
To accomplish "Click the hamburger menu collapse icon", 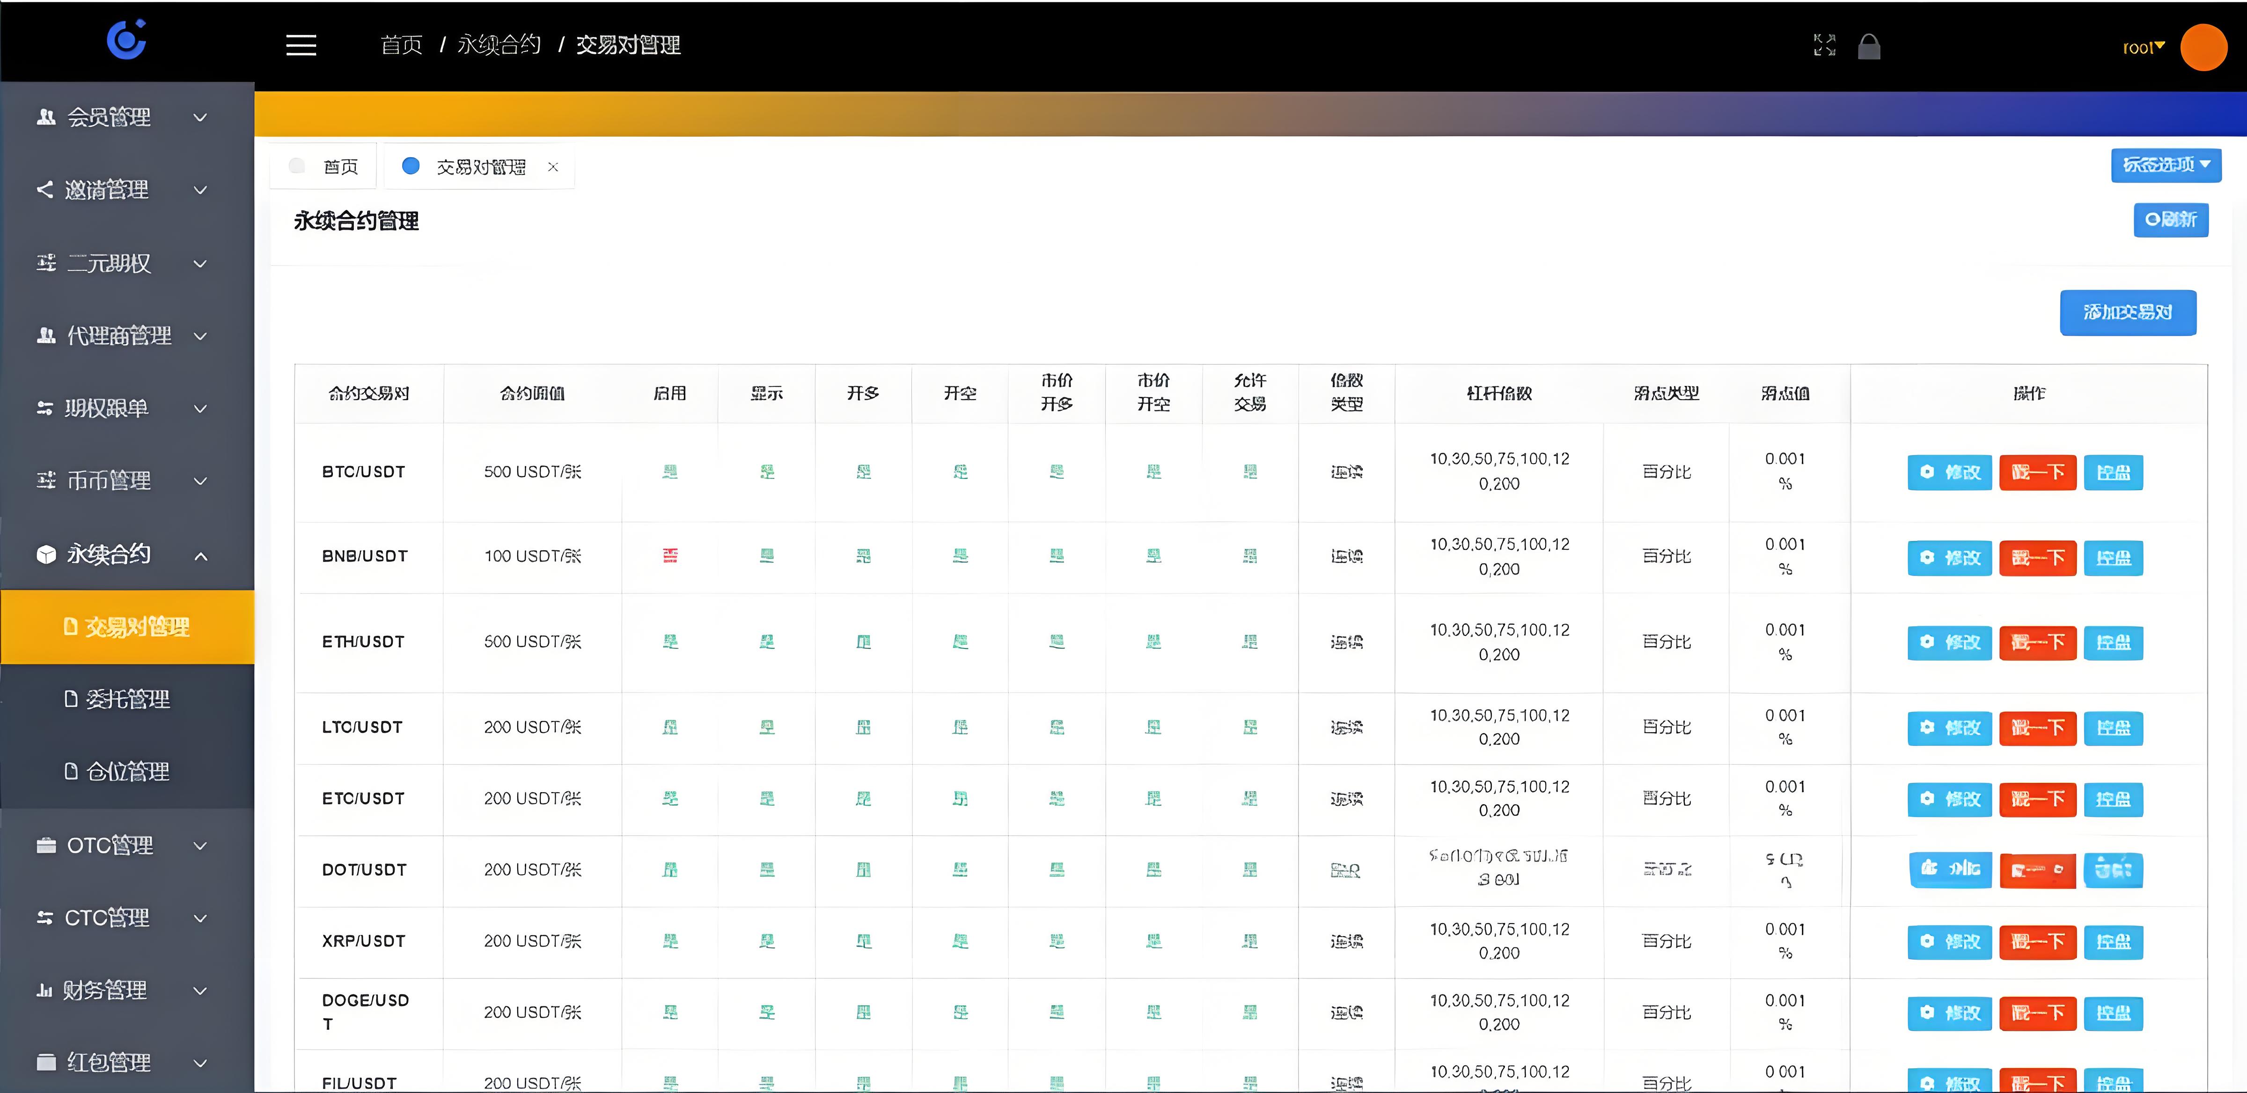I will coord(301,45).
